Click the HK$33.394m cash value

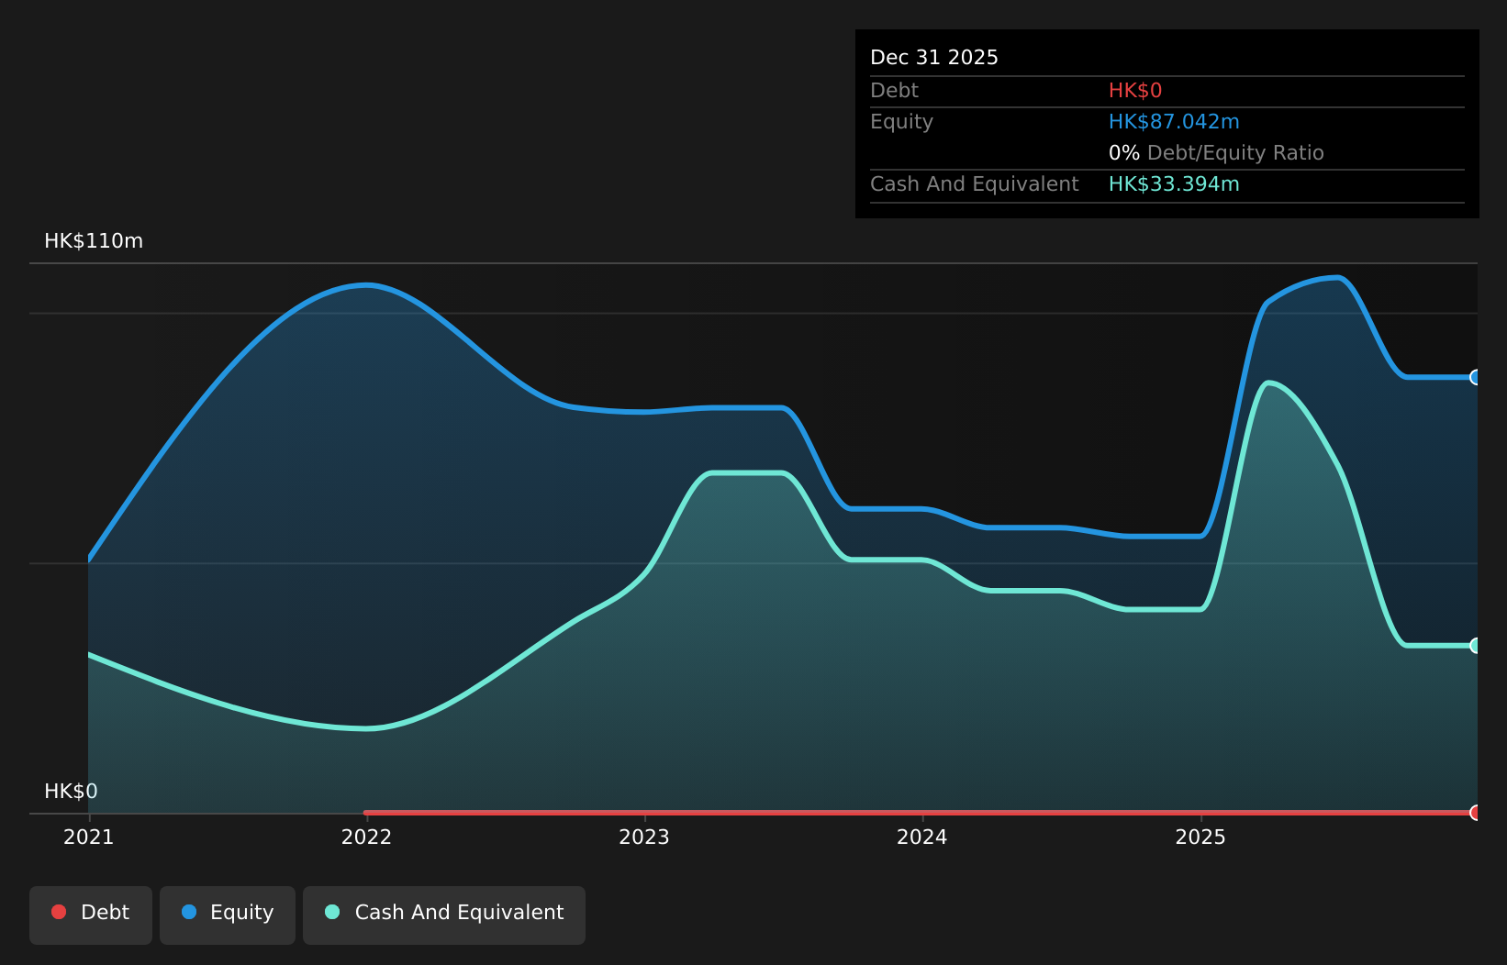click(x=1174, y=184)
